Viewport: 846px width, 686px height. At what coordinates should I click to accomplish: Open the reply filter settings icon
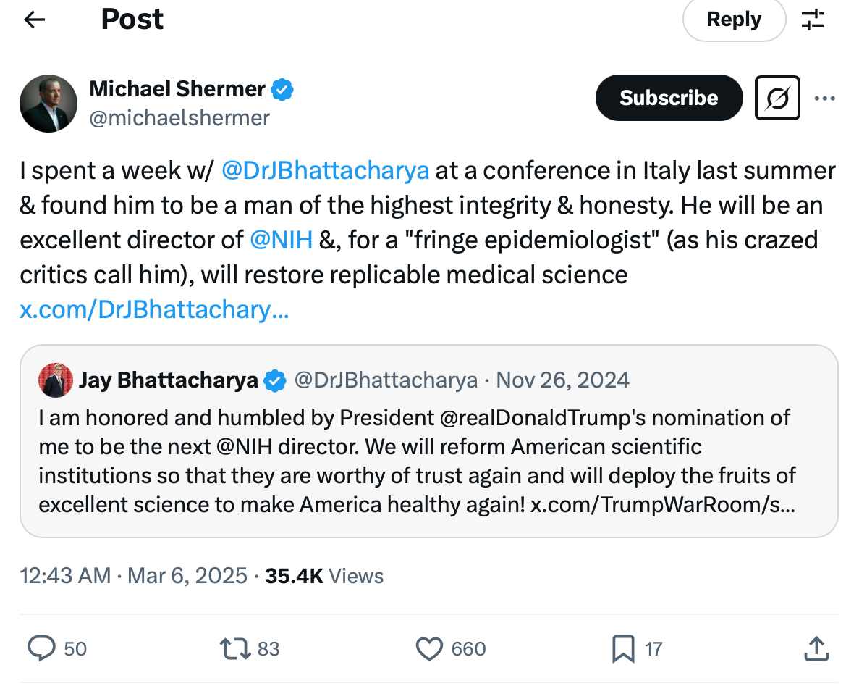813,20
